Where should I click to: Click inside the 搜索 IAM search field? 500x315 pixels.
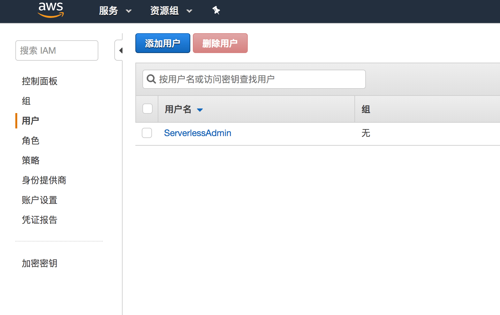[57, 50]
